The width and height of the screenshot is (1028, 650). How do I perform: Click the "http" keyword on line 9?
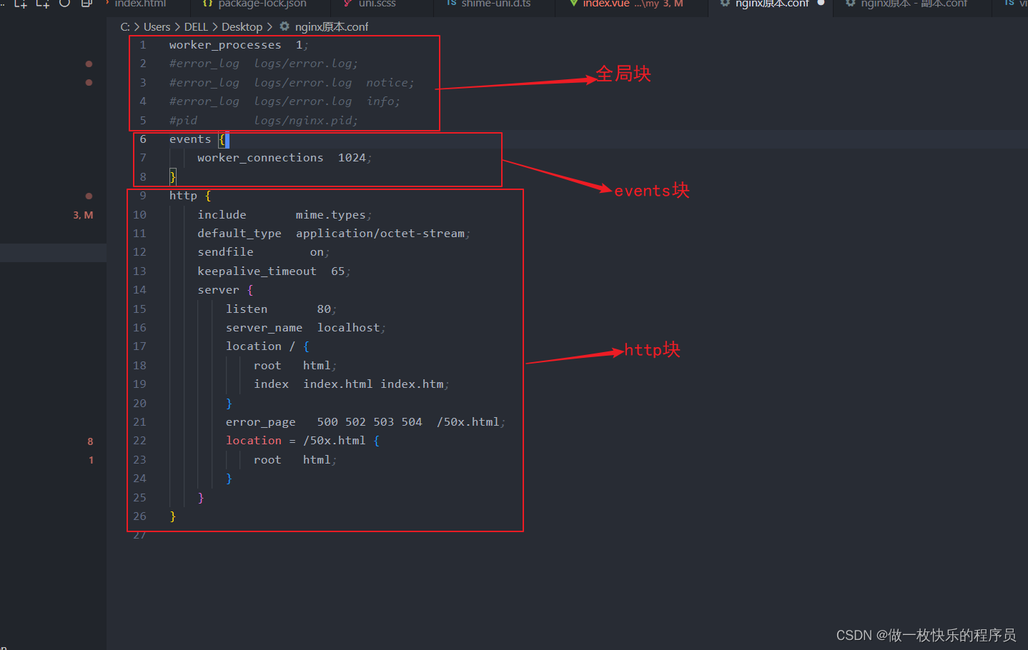coord(183,196)
